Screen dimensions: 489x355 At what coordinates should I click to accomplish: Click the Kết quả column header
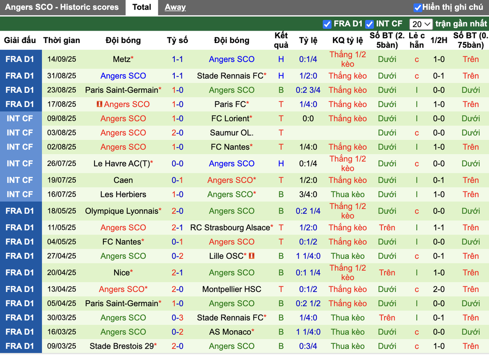(x=281, y=40)
